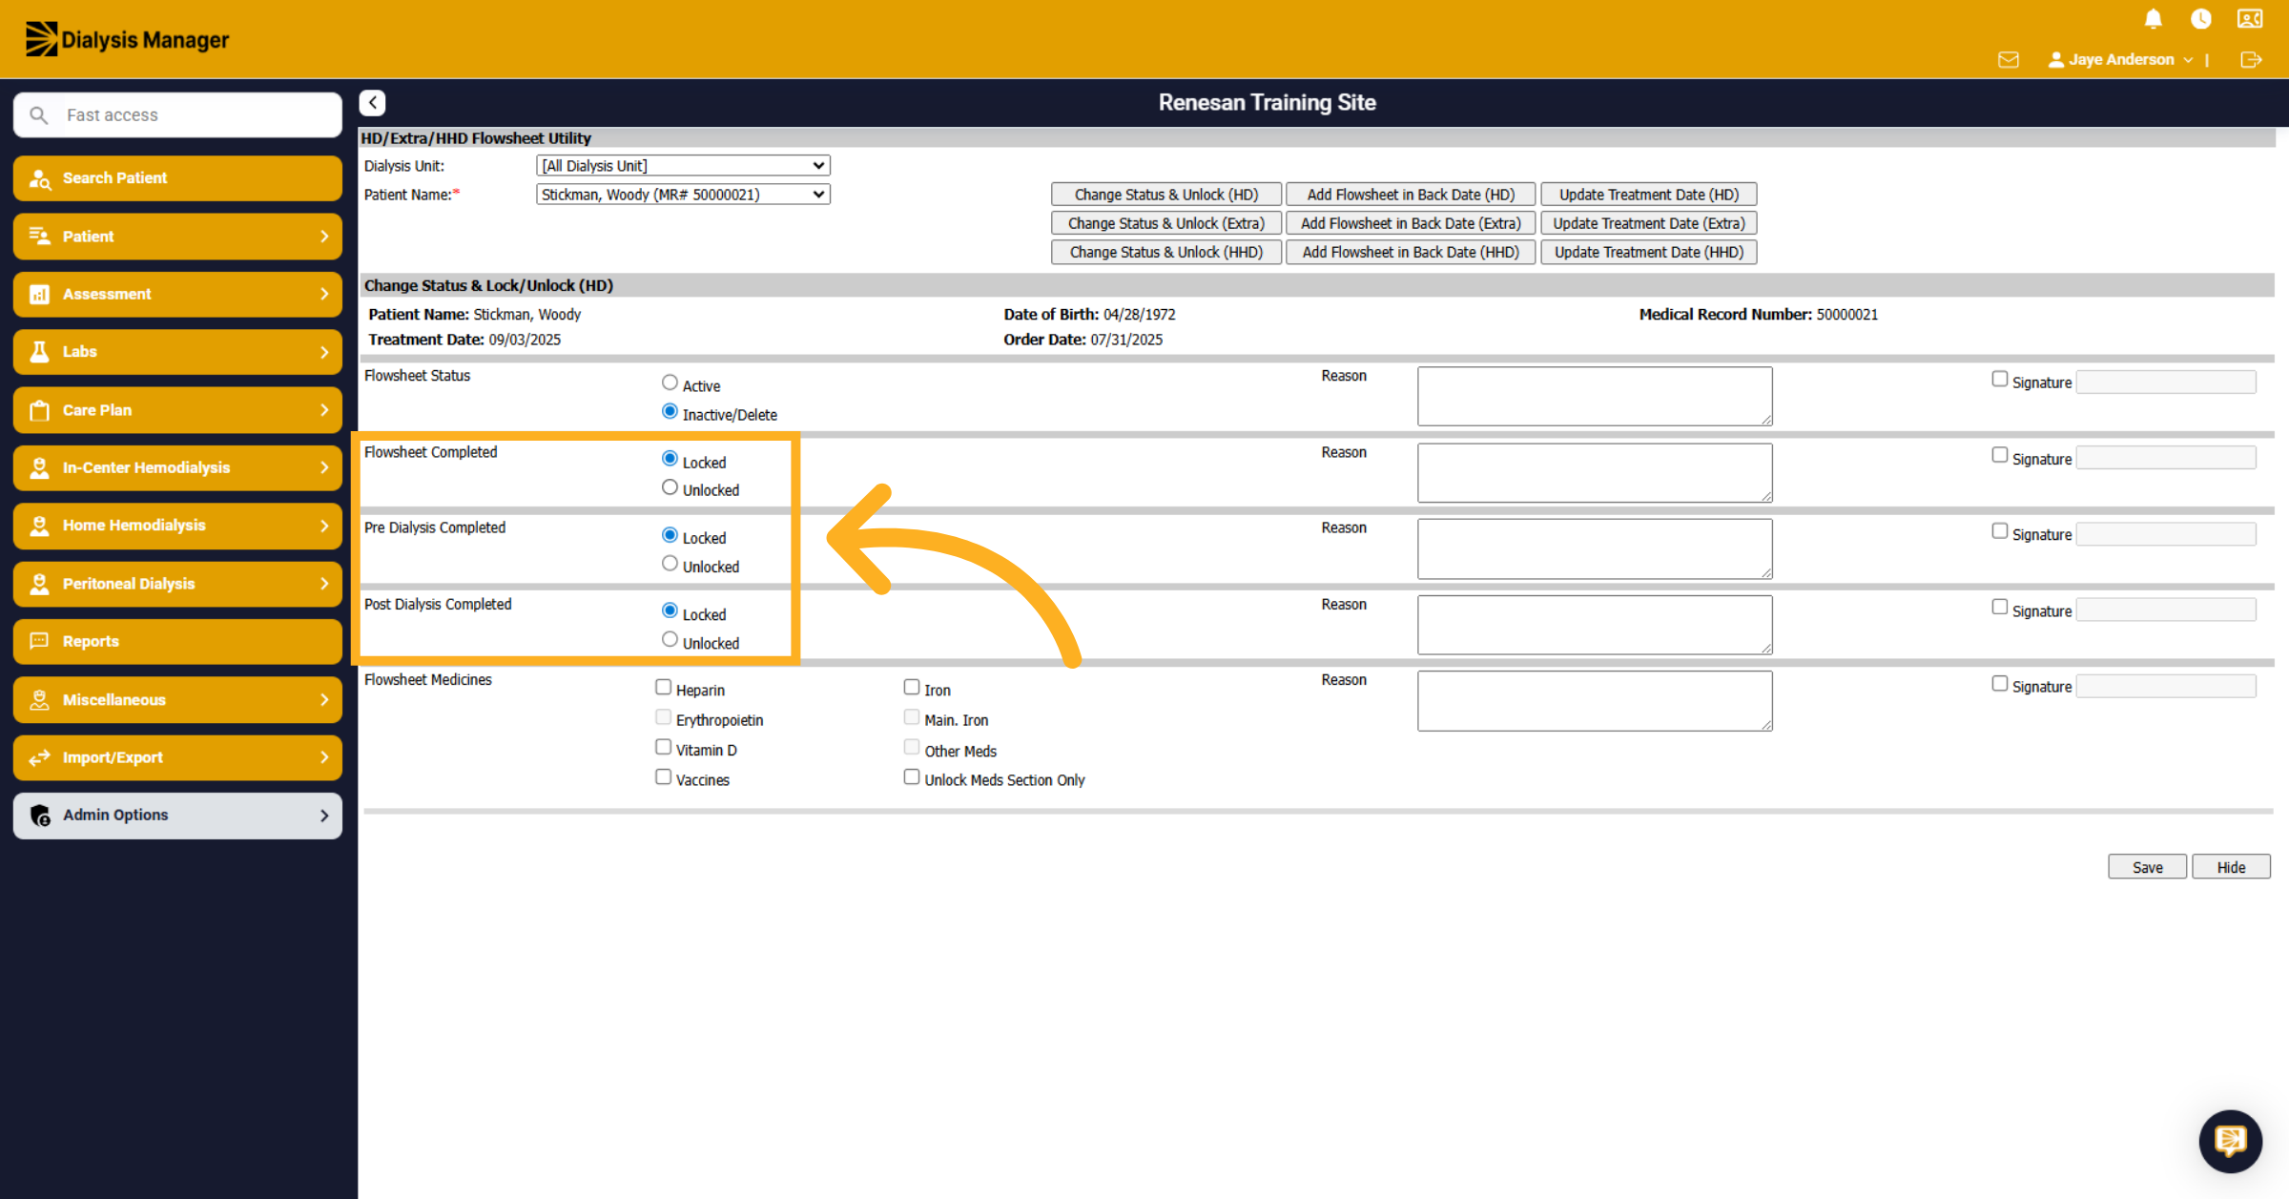The height and width of the screenshot is (1199, 2289).
Task: Click the Import/Export arrows icon
Action: [40, 757]
